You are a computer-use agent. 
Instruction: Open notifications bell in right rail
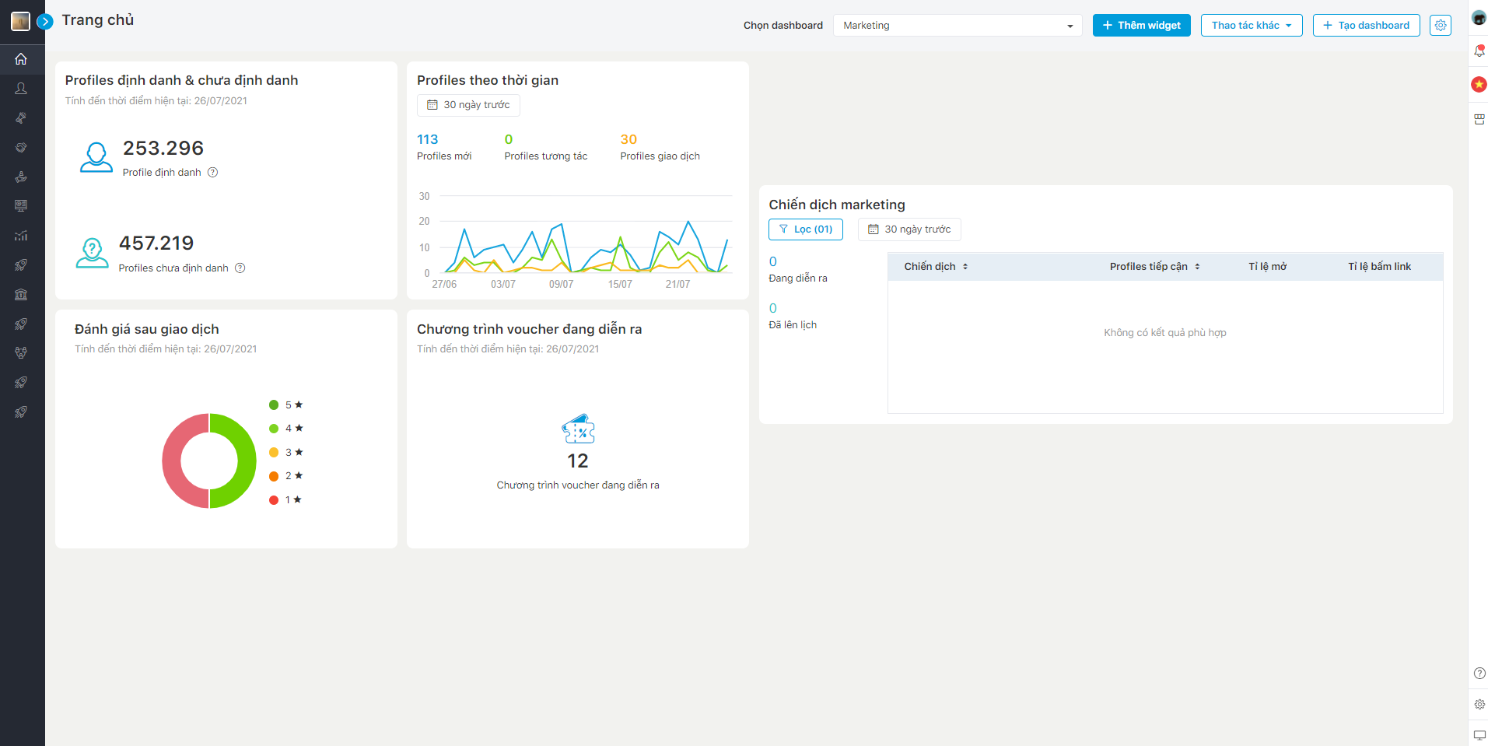pyautogui.click(x=1479, y=51)
